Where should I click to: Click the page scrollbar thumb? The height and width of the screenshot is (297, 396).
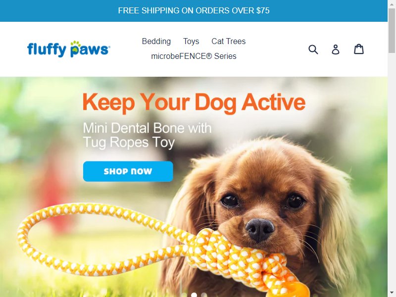392,30
